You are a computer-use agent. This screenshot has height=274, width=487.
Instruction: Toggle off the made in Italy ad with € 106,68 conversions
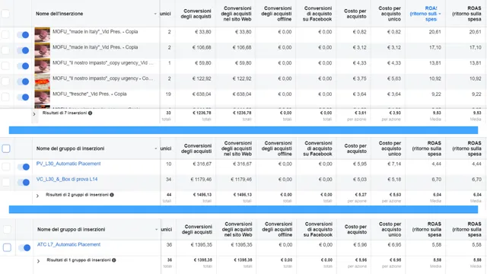(x=23, y=50)
